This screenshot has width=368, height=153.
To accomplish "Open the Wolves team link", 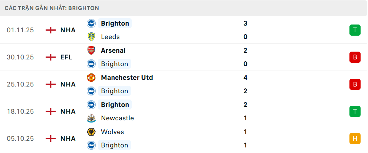I will (x=112, y=132).
